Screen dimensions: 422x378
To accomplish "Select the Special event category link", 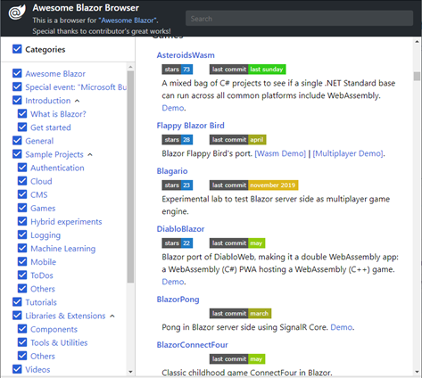I will pos(76,87).
